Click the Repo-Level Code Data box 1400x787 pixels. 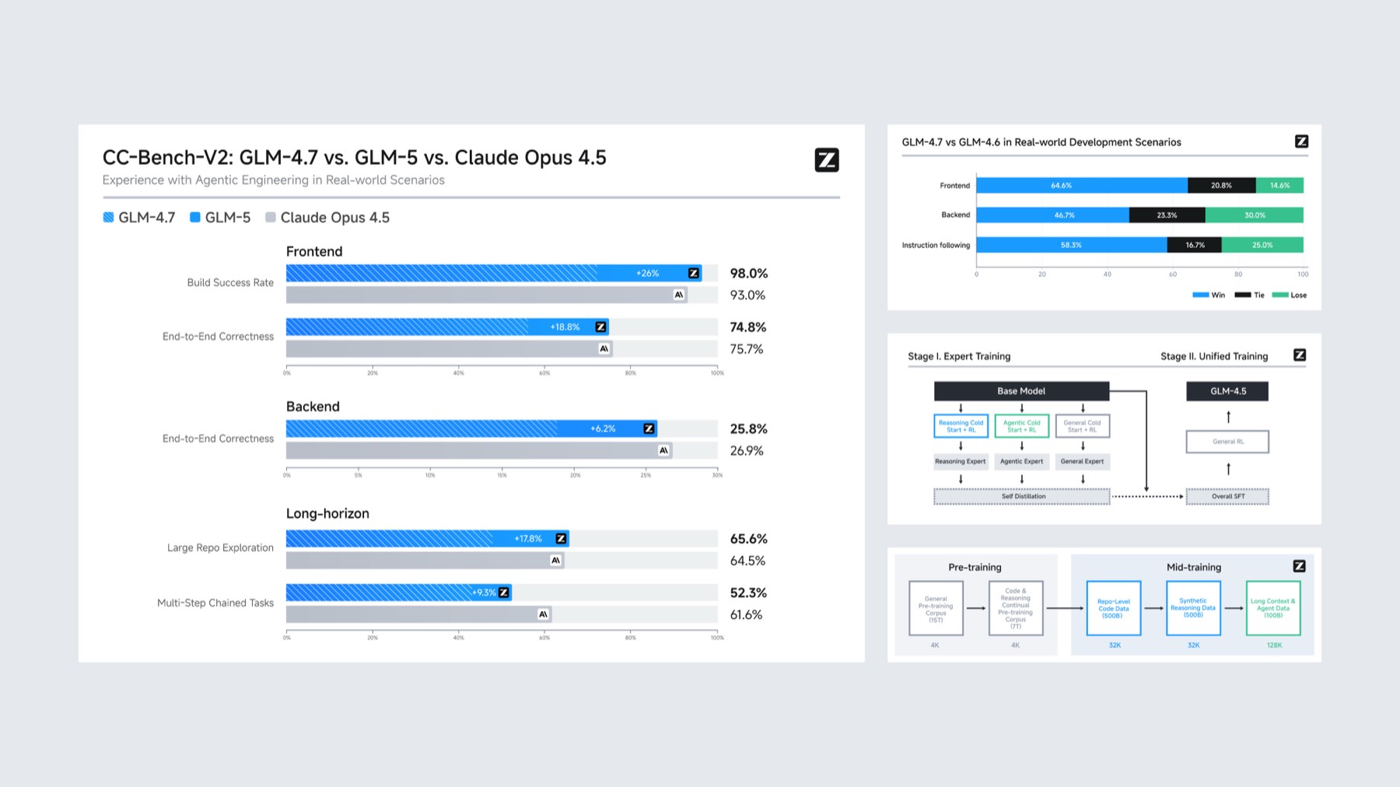tap(1114, 608)
